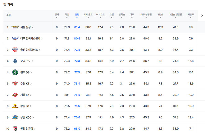
Task: Open the 서울 SK team logo
Action: (15, 95)
